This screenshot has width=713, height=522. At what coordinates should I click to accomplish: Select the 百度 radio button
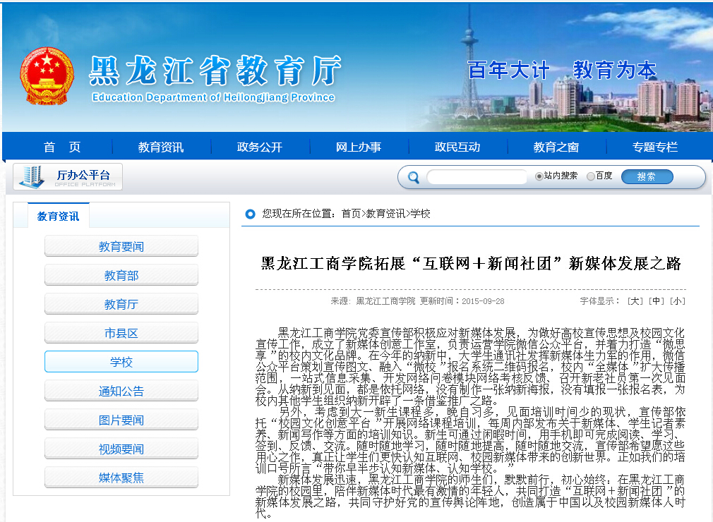coord(591,176)
